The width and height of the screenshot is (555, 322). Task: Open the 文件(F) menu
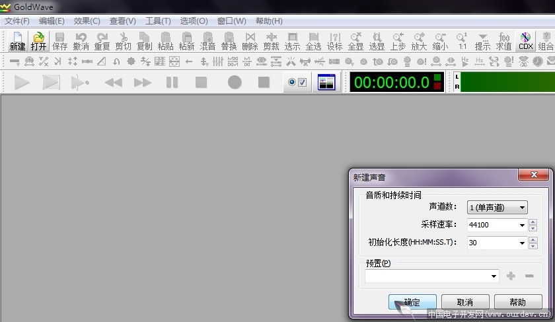17,21
